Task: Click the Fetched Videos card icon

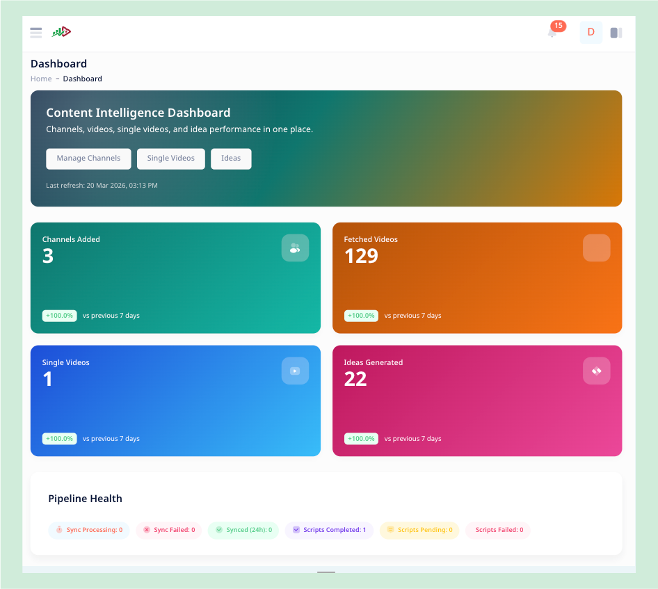Action: coord(596,248)
